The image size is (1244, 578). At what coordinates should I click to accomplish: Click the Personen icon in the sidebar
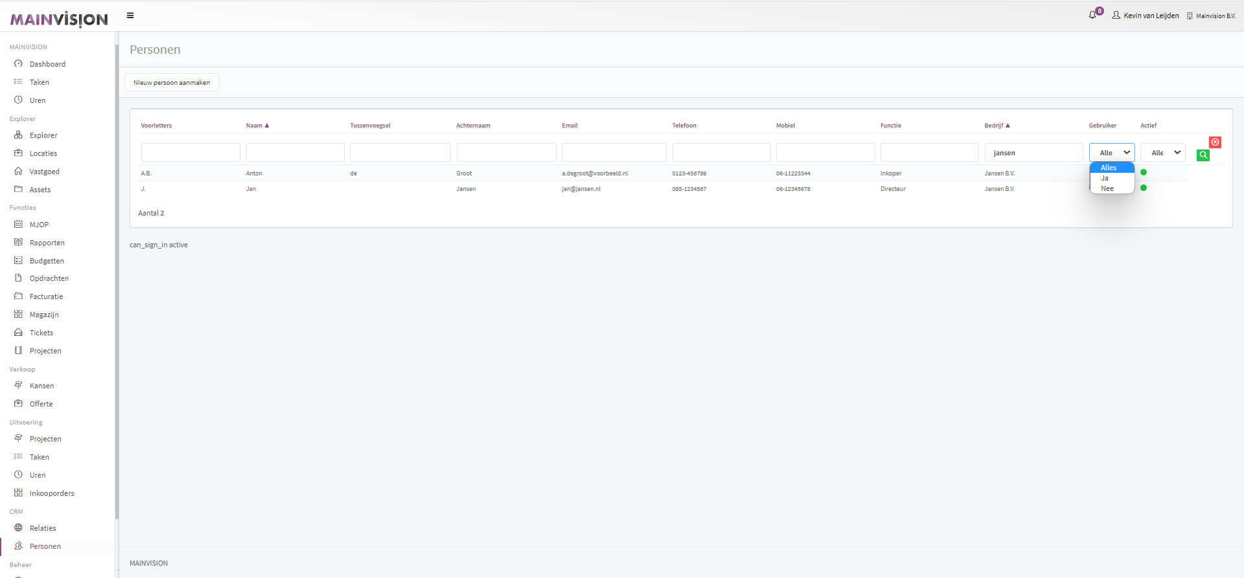click(x=18, y=546)
